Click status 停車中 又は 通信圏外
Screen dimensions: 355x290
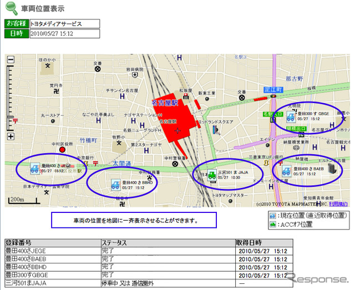(128, 283)
